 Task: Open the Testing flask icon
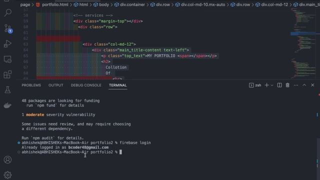[x=7, y=90]
